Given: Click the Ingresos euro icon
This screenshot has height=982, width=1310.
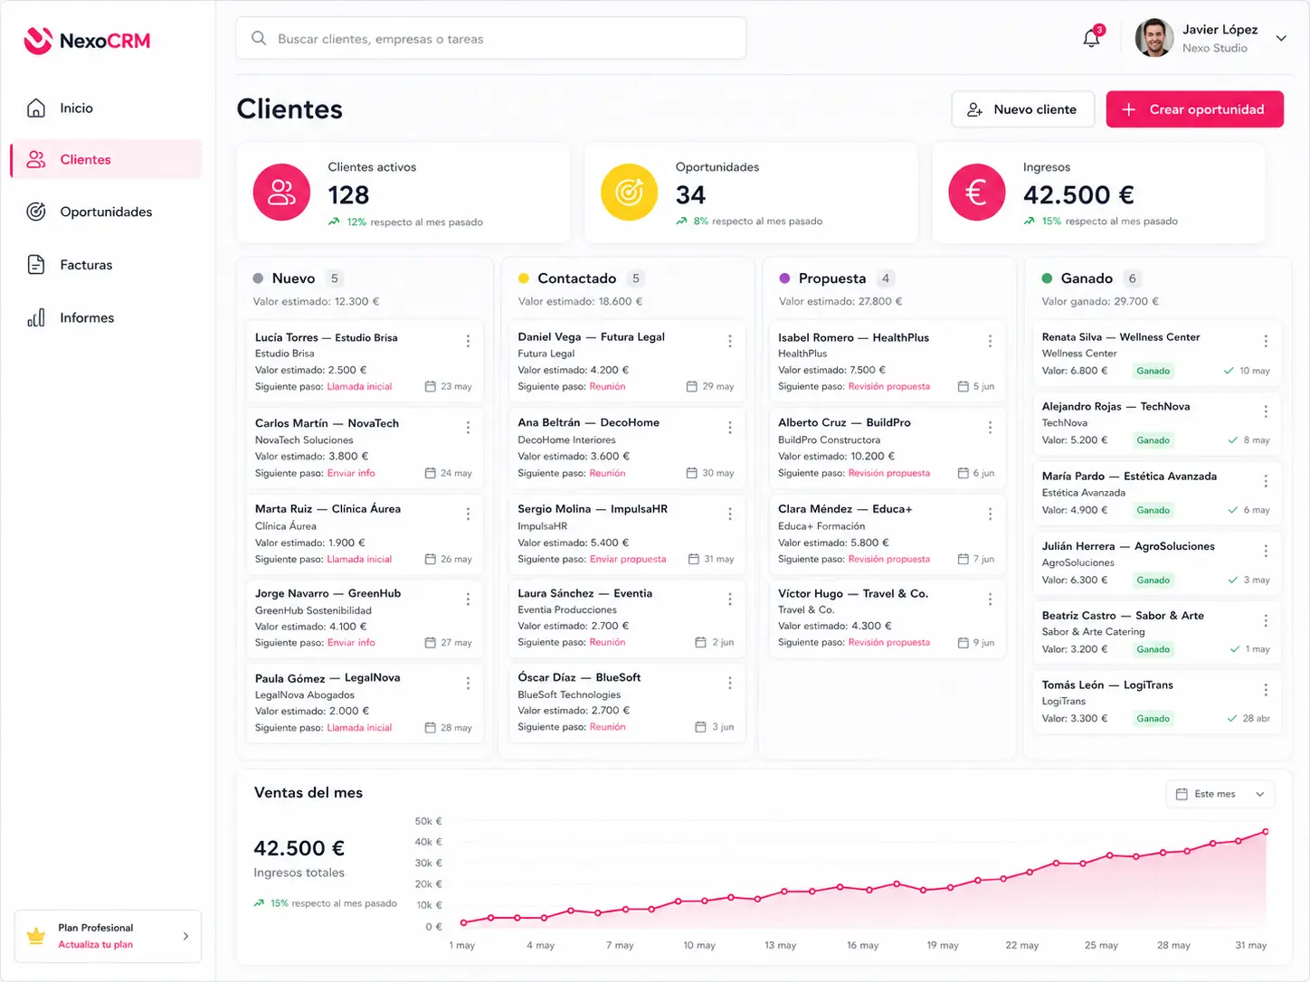Looking at the screenshot, I should (976, 192).
